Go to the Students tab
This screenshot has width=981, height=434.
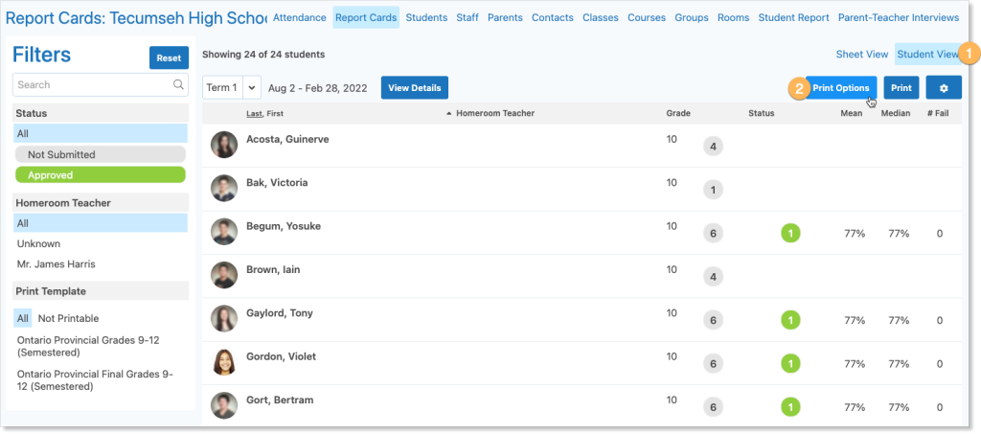click(426, 17)
